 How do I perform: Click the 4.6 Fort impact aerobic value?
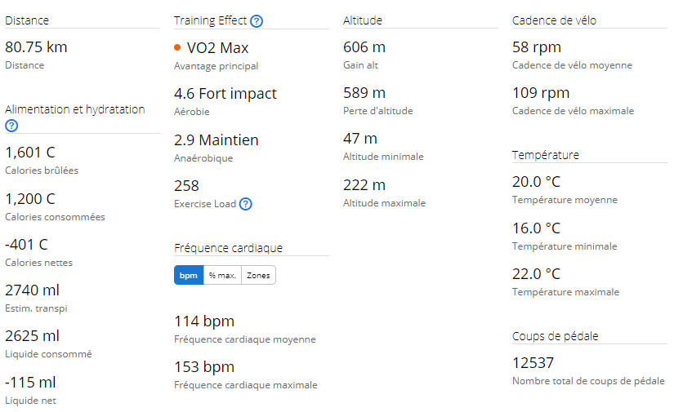tap(225, 93)
